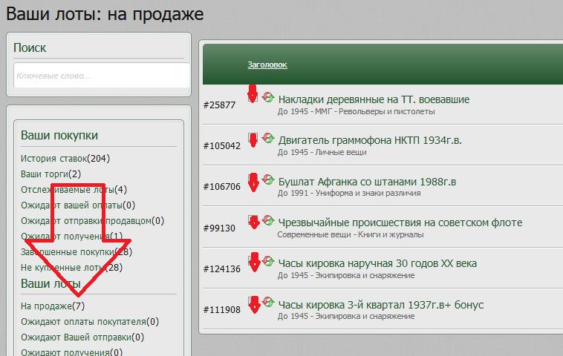
Task: Open Ожидают оплаты покупателя(0) link
Action: tap(90, 322)
